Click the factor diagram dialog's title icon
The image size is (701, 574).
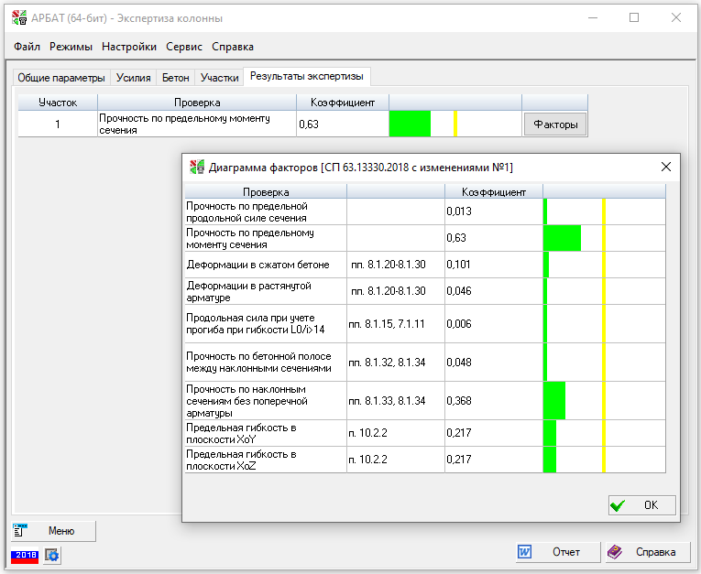(x=196, y=167)
